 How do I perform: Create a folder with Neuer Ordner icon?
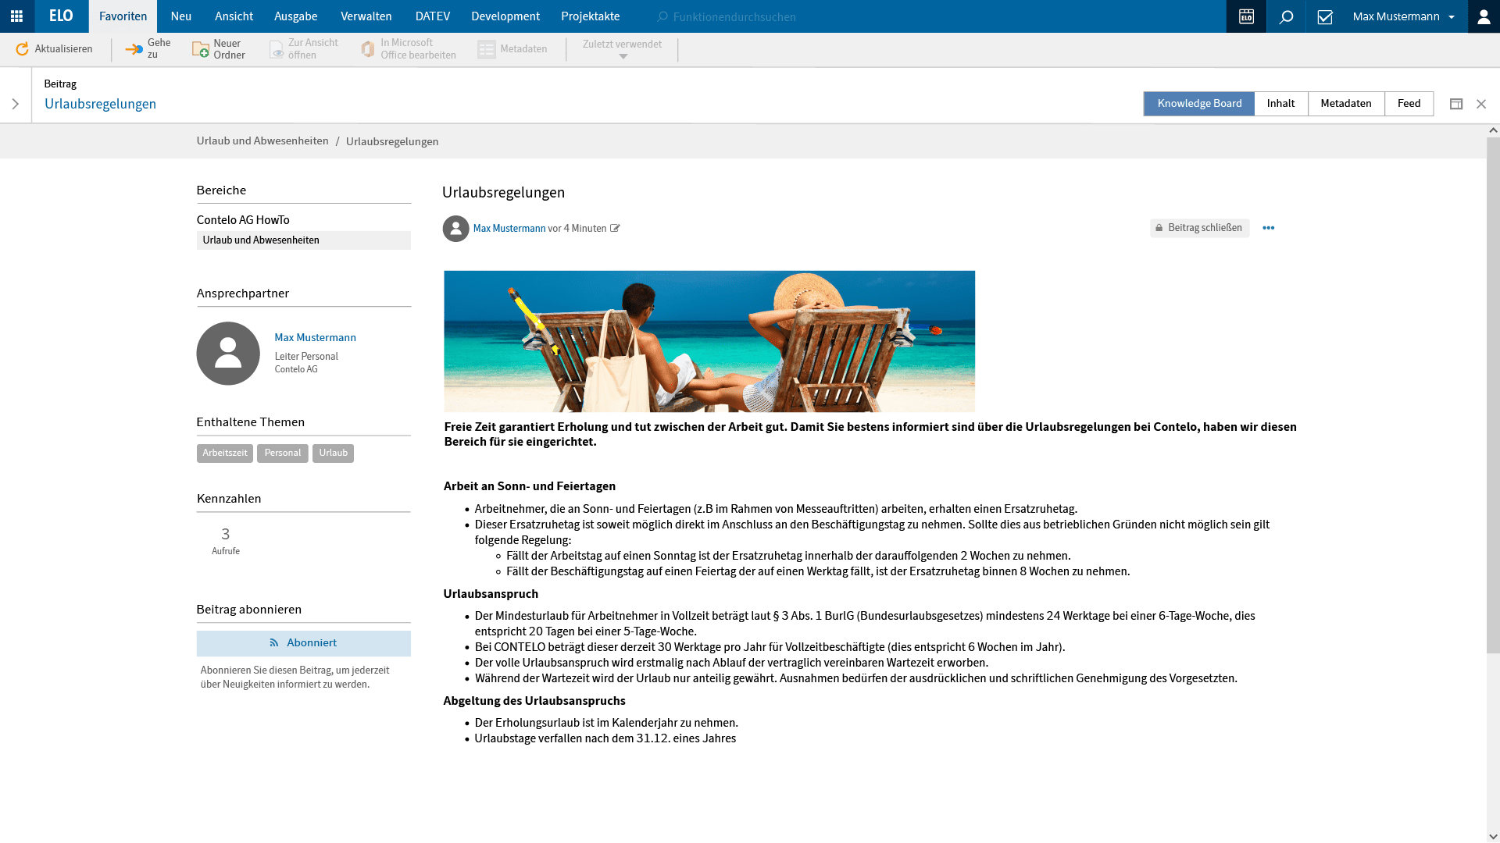[201, 49]
